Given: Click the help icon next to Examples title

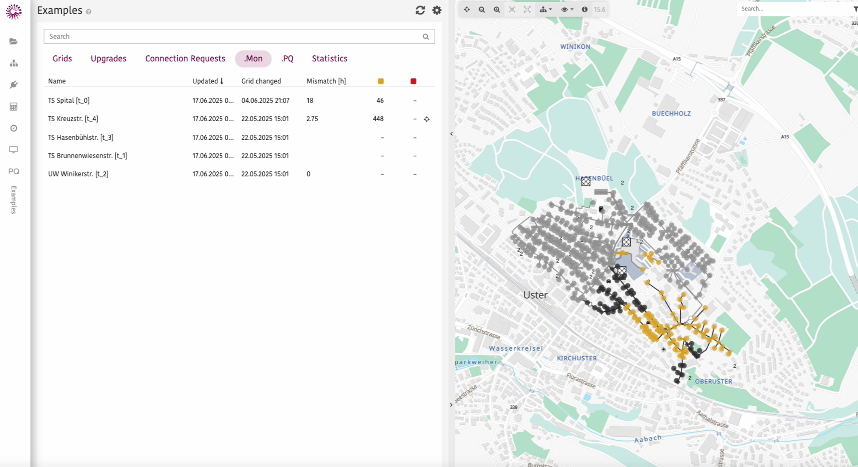Looking at the screenshot, I should 88,12.
